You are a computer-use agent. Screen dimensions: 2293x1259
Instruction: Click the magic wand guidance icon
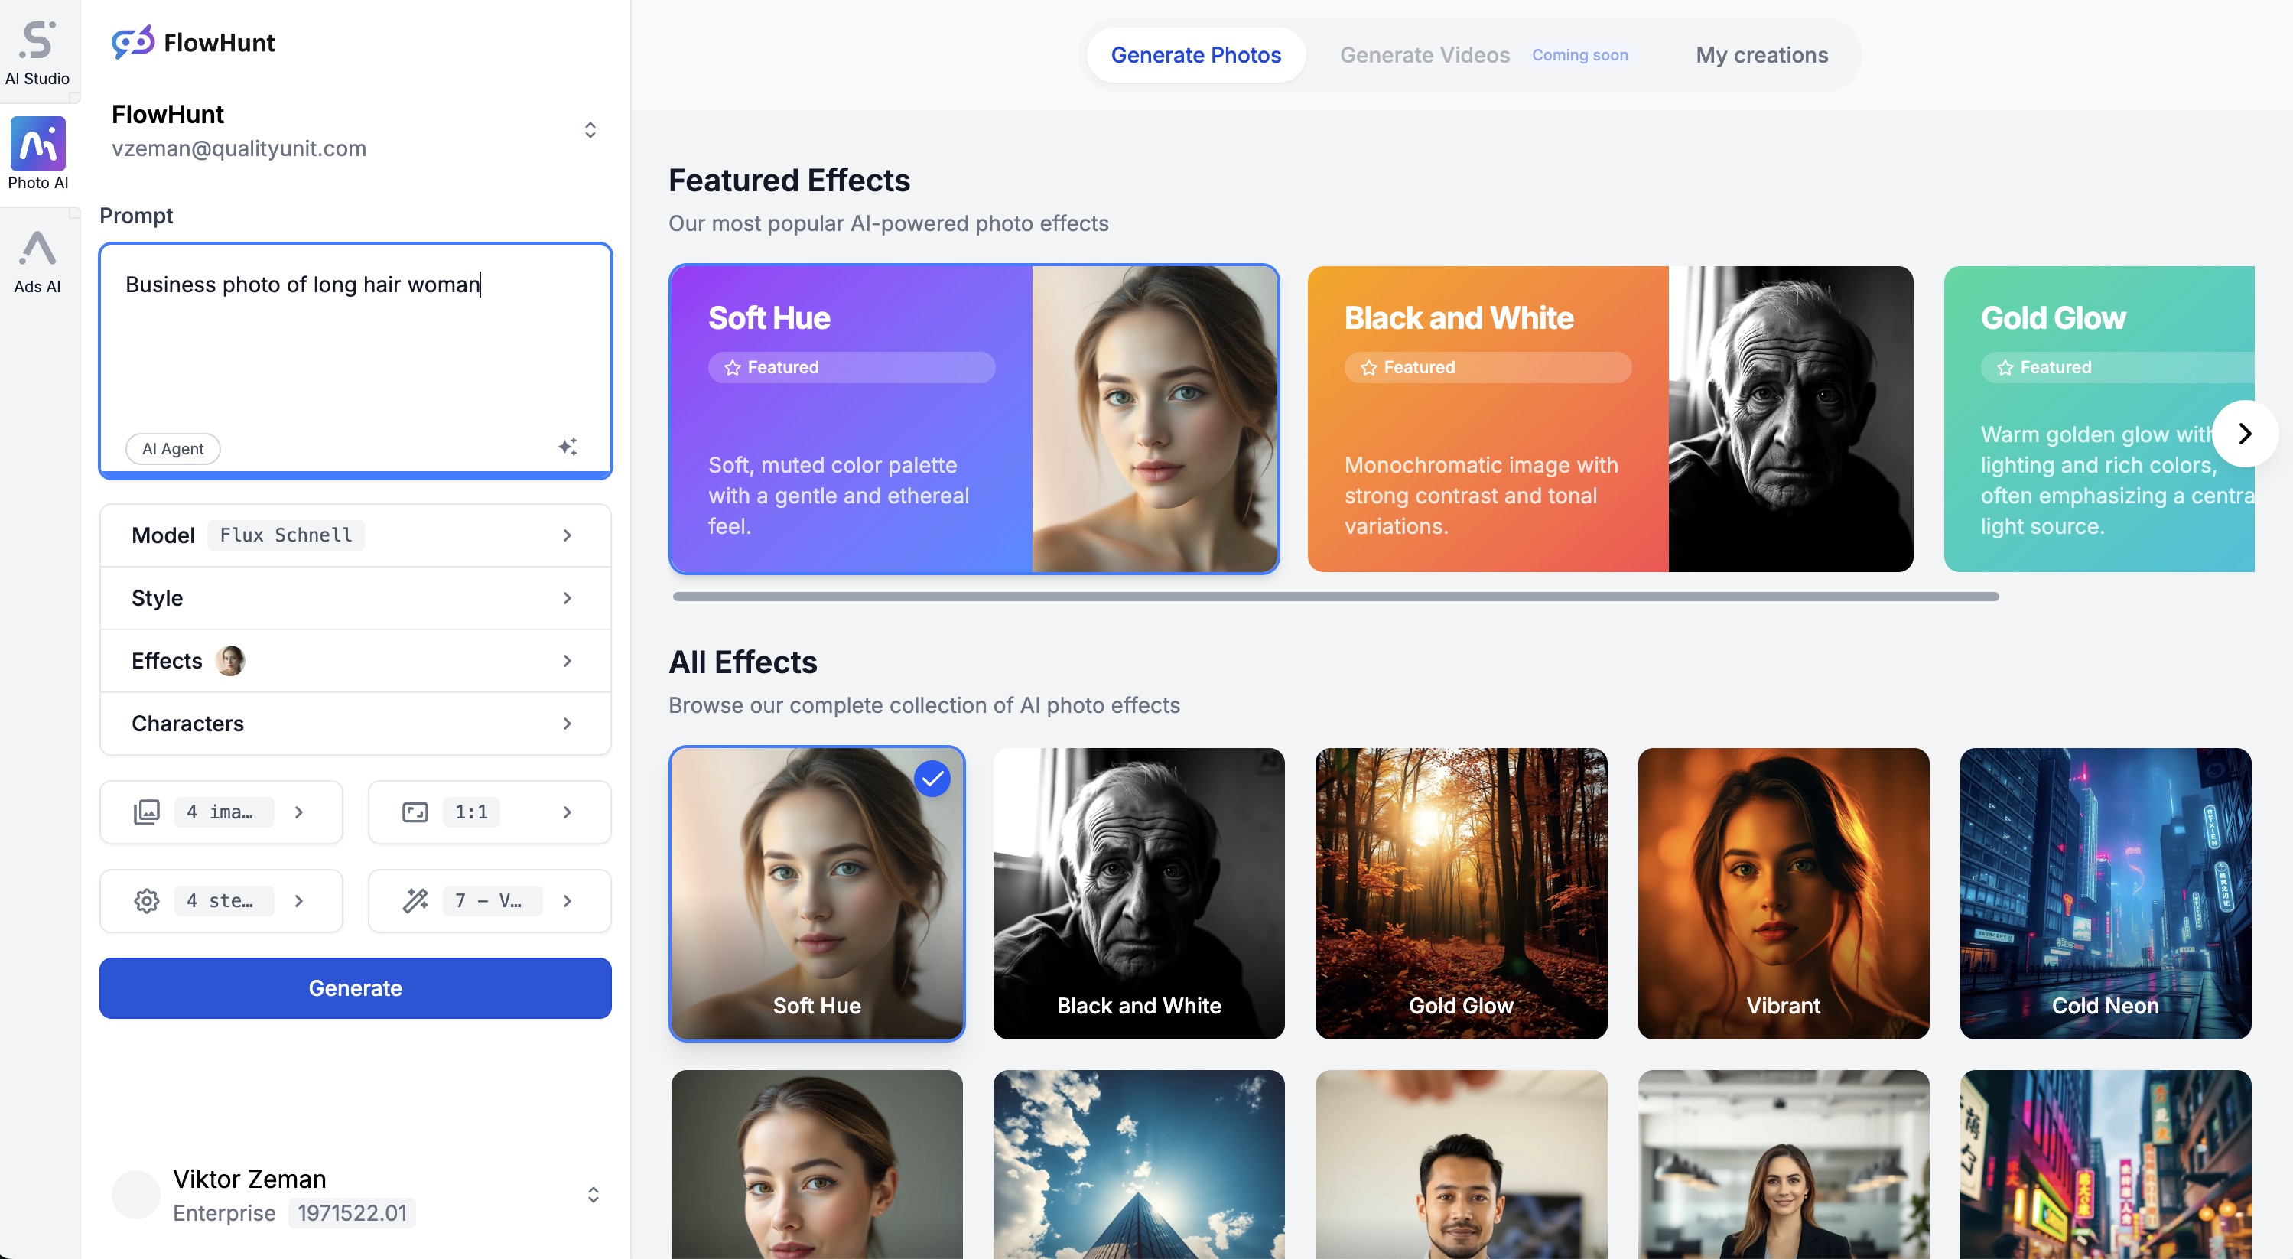(415, 901)
